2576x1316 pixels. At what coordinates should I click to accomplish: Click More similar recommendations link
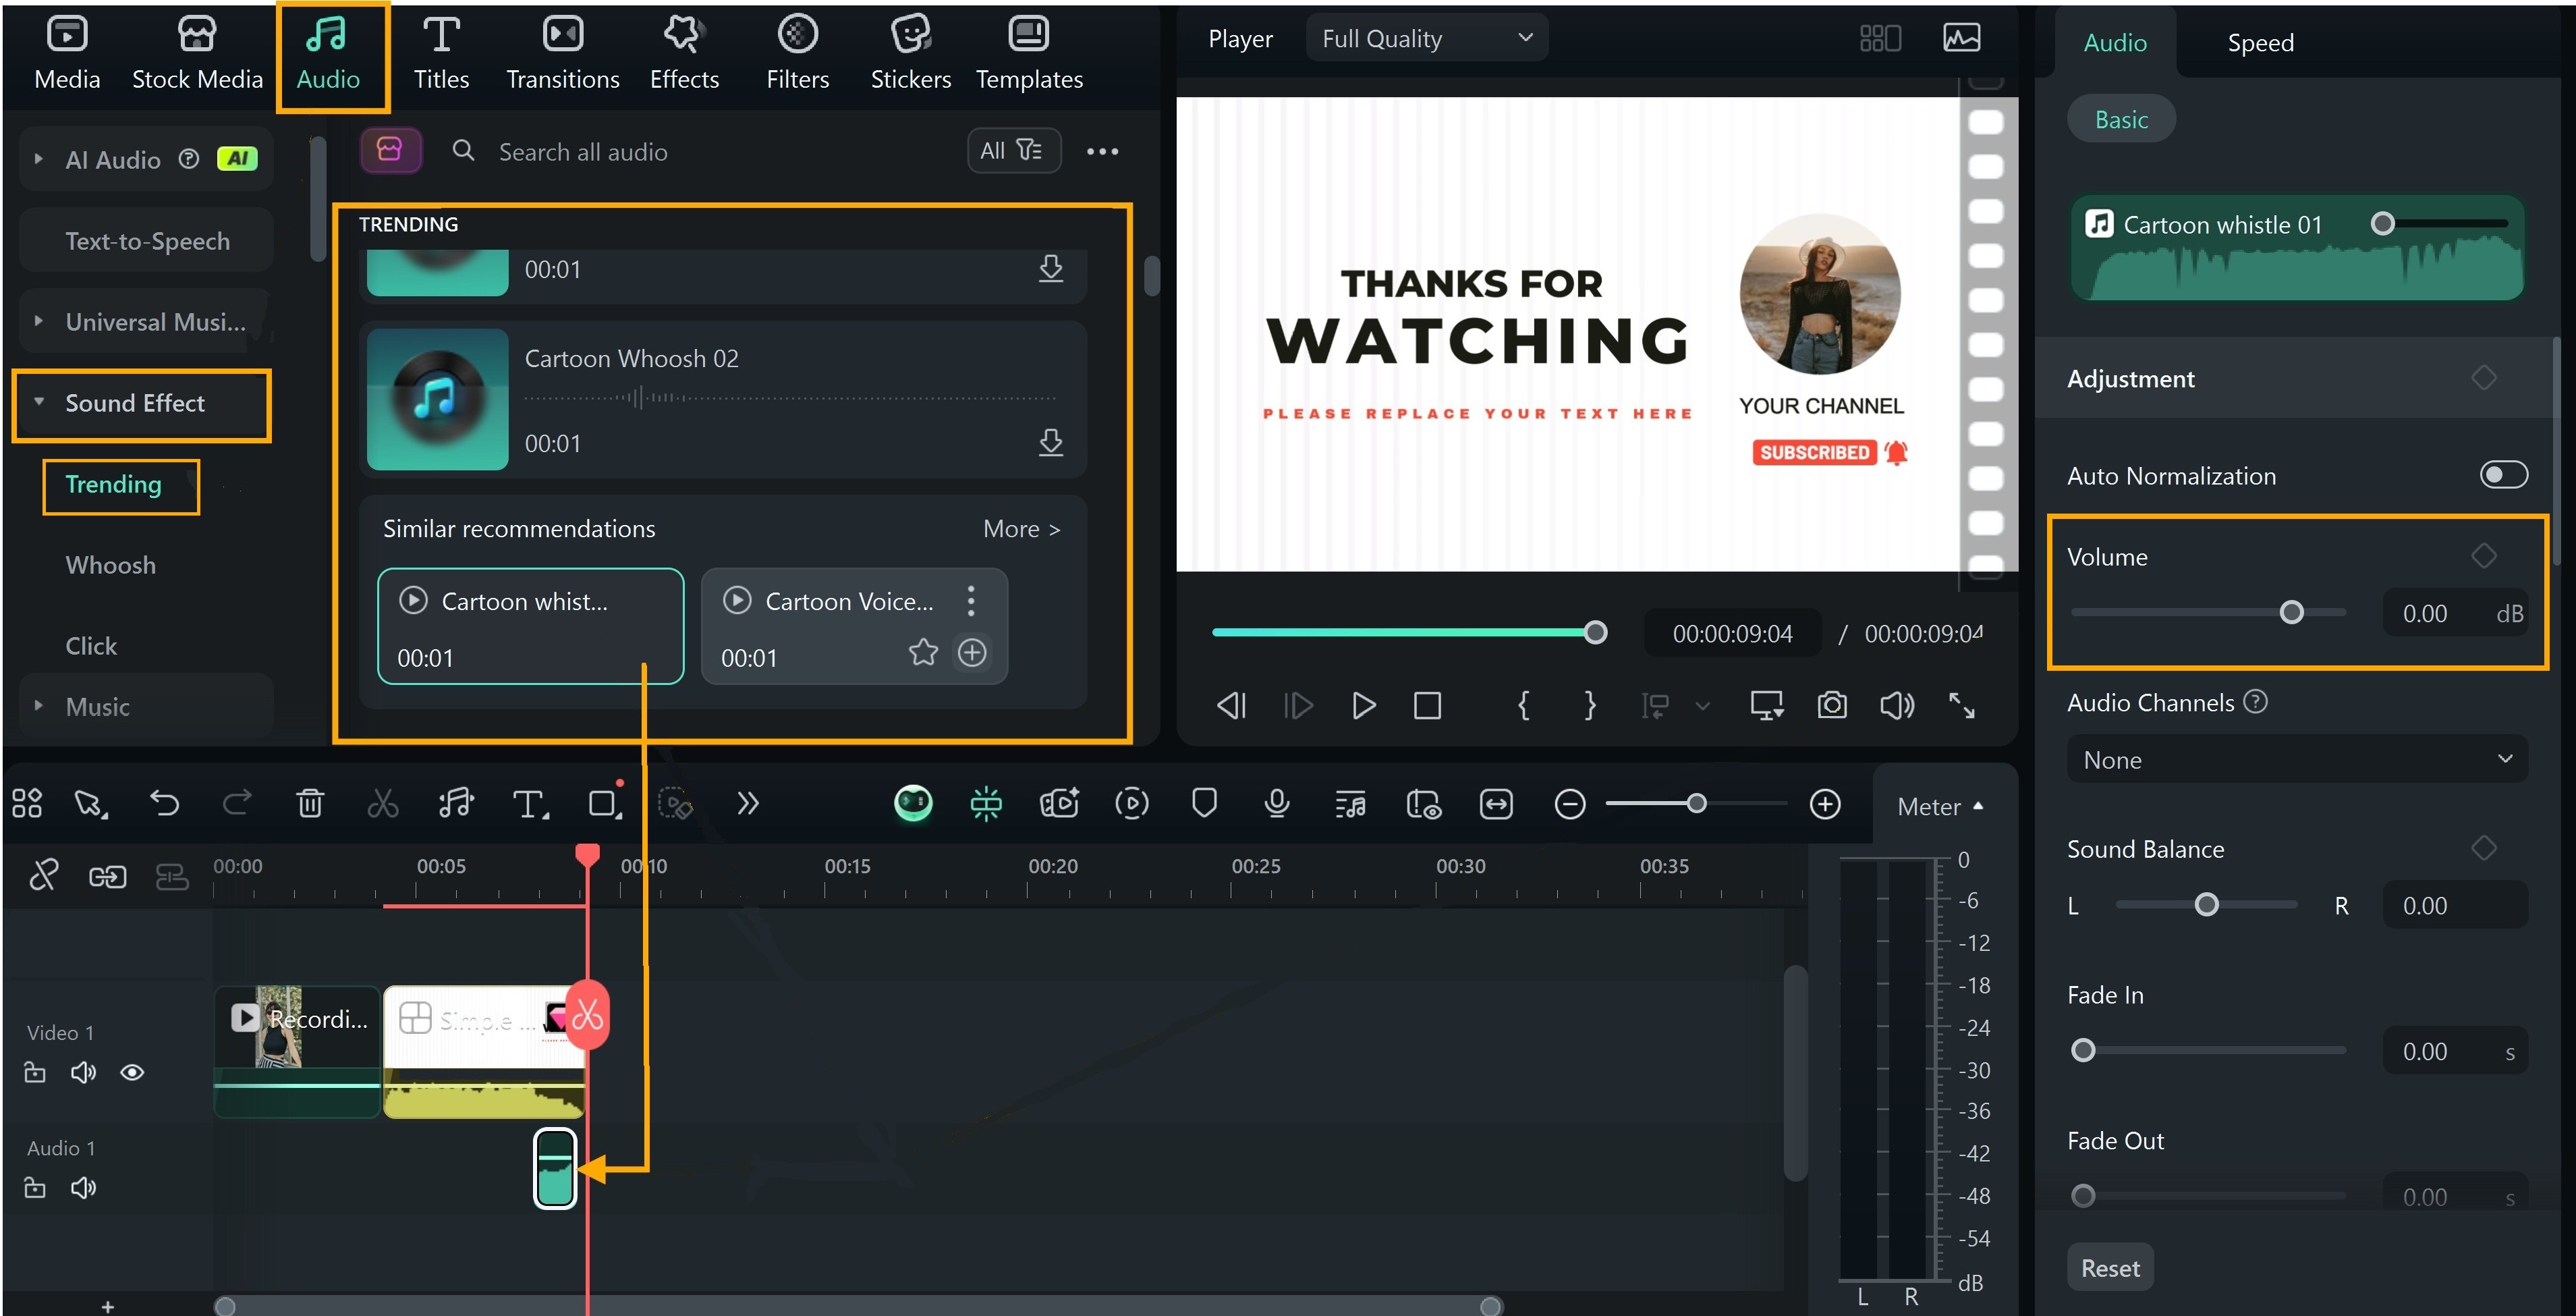(1021, 529)
